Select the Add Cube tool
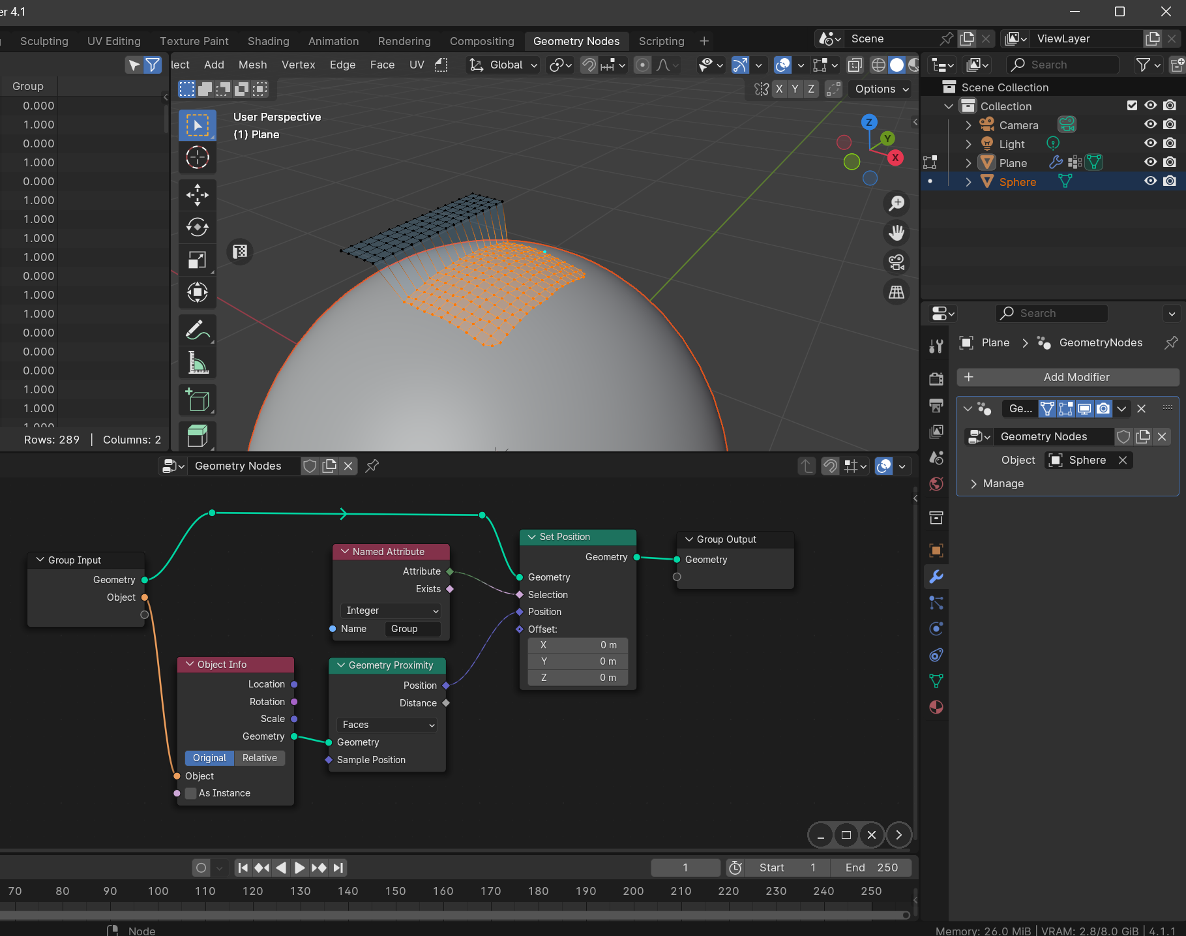The height and width of the screenshot is (936, 1186). (198, 400)
